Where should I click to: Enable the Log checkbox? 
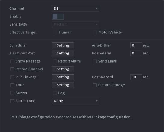tap(55, 93)
